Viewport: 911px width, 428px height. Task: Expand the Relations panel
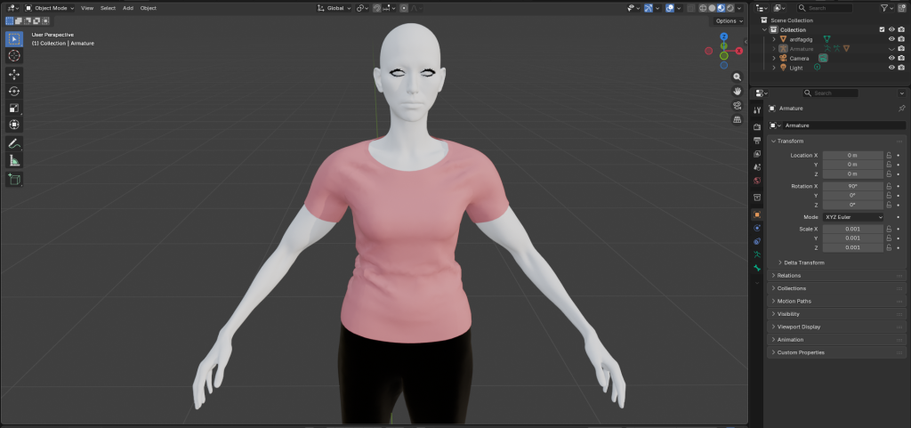point(789,276)
